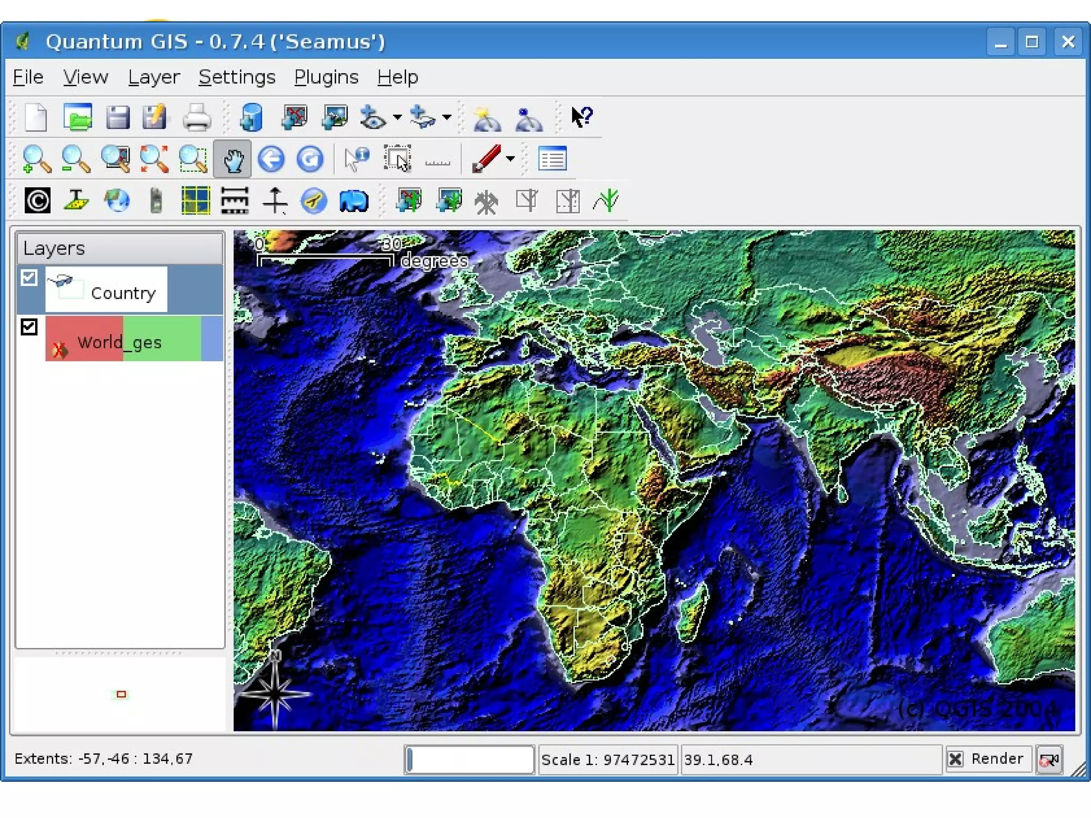Viewport: 1091px width, 818px height.
Task: Open the PostgreSQL elephant import plugin
Action: [x=353, y=202]
